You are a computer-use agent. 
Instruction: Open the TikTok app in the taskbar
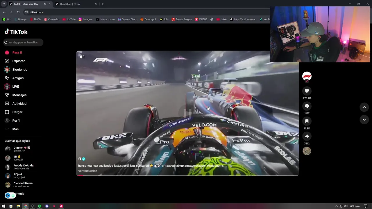pyautogui.click(x=61, y=206)
